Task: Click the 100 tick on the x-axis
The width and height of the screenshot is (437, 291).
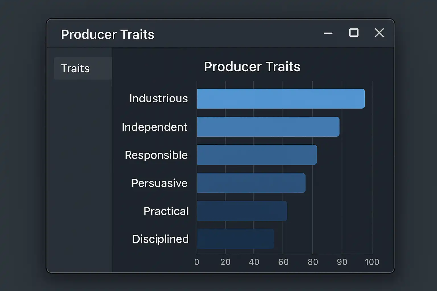Action: (372, 262)
